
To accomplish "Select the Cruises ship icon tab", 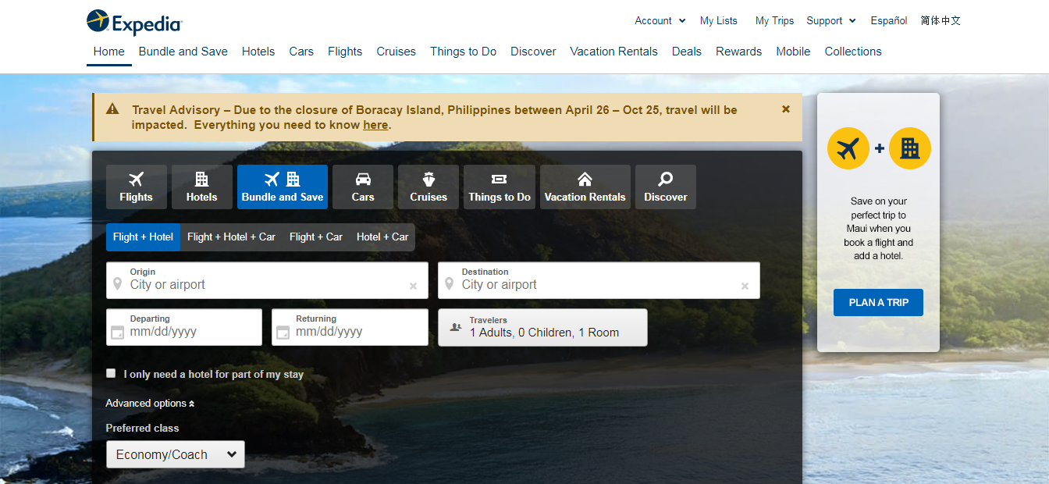I will point(428,187).
